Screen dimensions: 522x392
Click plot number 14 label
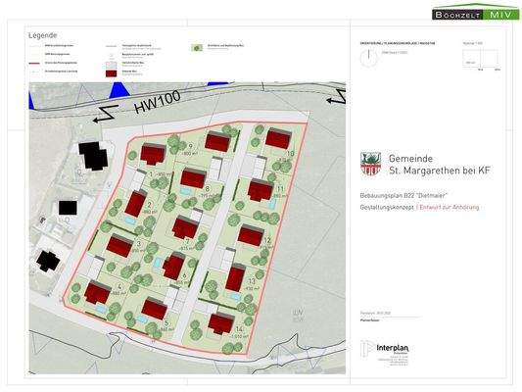(x=239, y=329)
